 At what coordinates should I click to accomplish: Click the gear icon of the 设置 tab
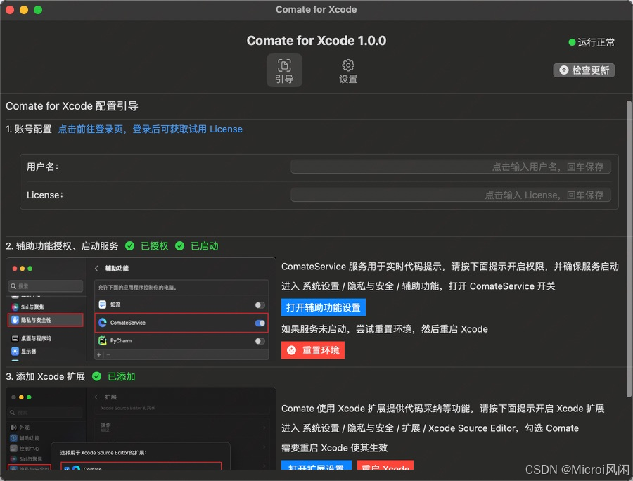click(x=348, y=65)
